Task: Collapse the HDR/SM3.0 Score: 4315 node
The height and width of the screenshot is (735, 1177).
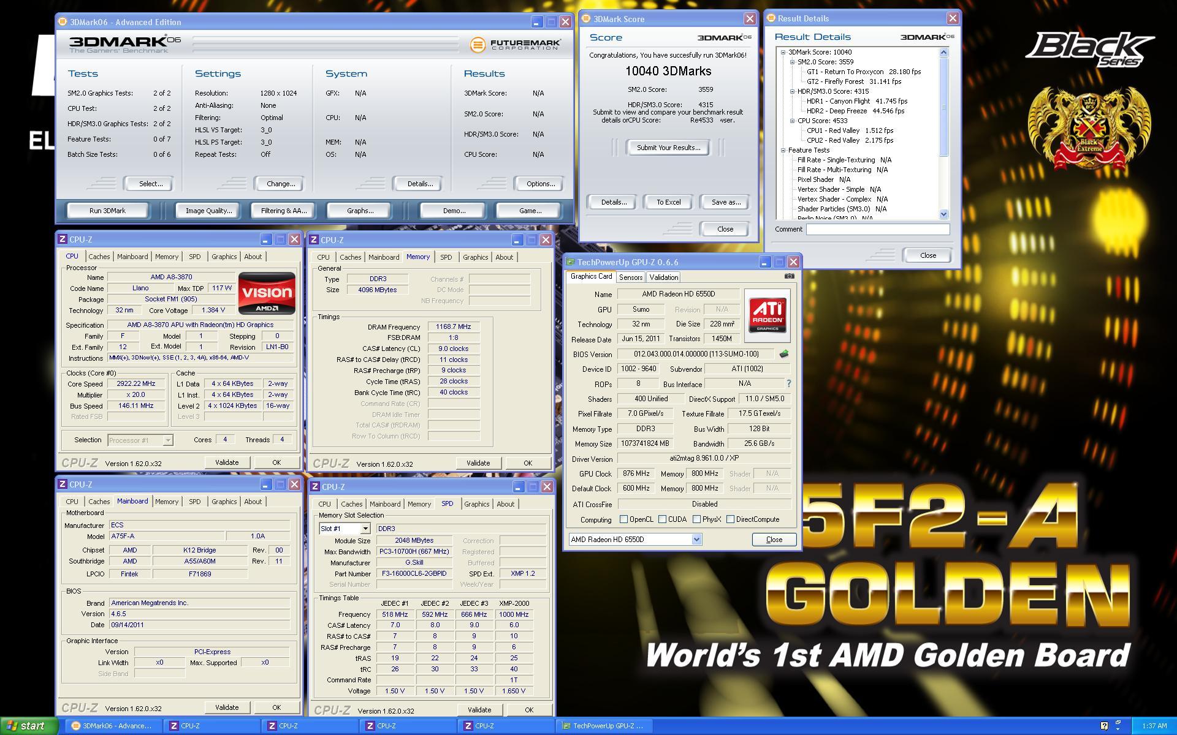Action: pos(792,91)
